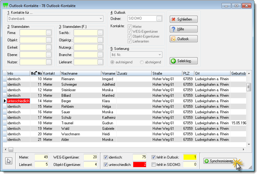Select the absteigend radio button
This screenshot has width=259, height=176.
141,62
